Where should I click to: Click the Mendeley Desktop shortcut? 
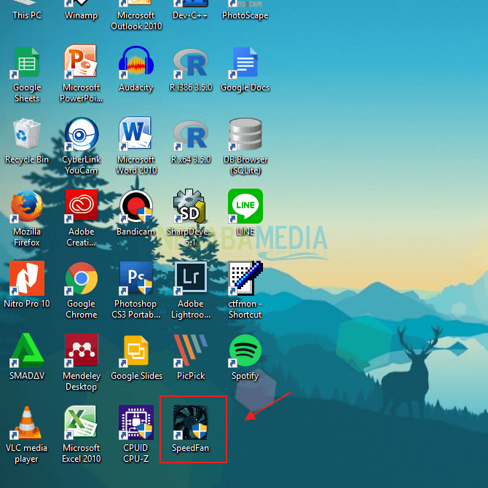81,351
